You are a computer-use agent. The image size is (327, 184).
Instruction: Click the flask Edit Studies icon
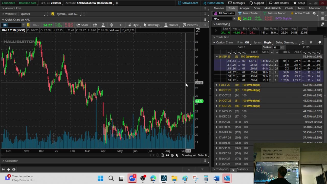103,25
